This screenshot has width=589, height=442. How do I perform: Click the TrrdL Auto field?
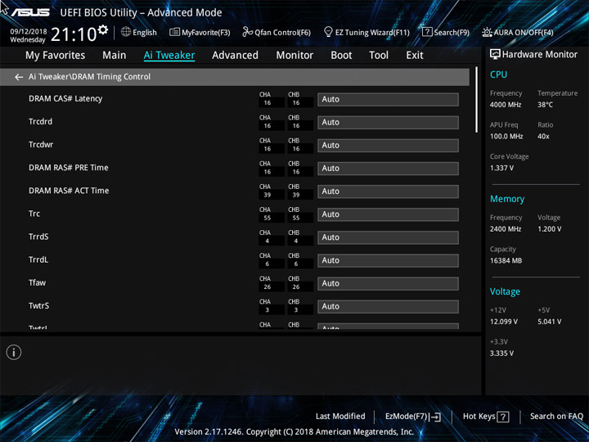pos(388,260)
